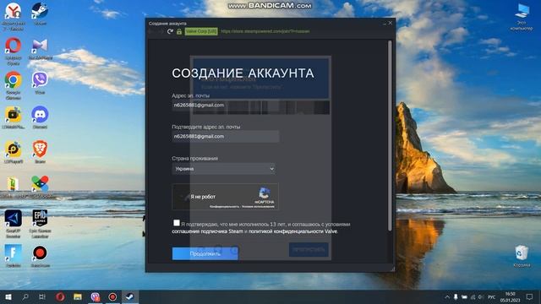Viewport: 541px width, 304px height.
Task: Switch to Opera in the taskbar
Action: 60,296
